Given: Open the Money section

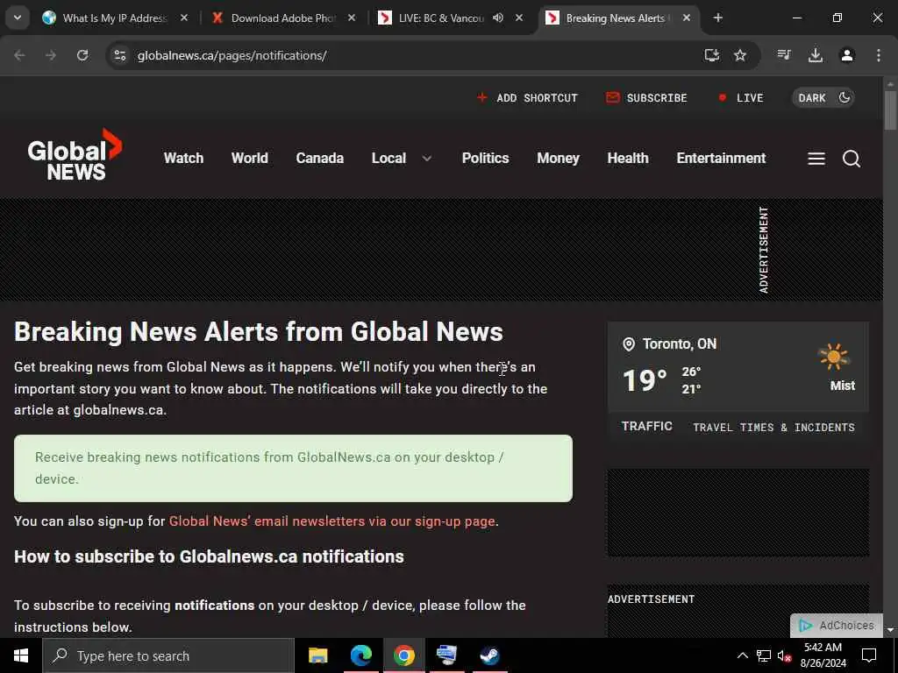Looking at the screenshot, I should (558, 158).
